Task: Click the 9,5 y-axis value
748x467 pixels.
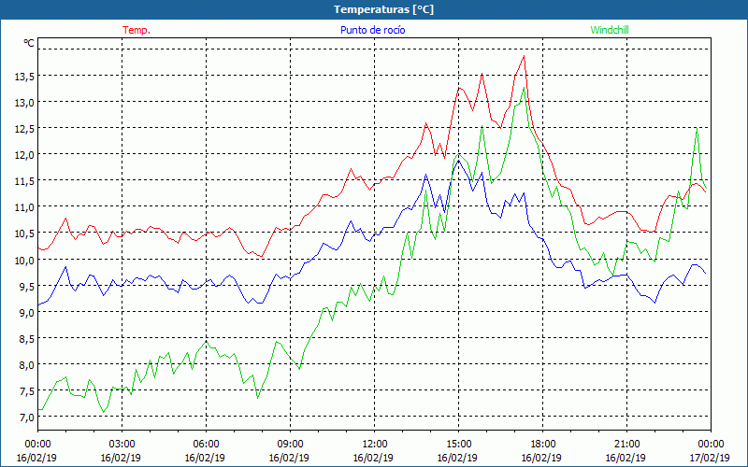Action: 26,286
